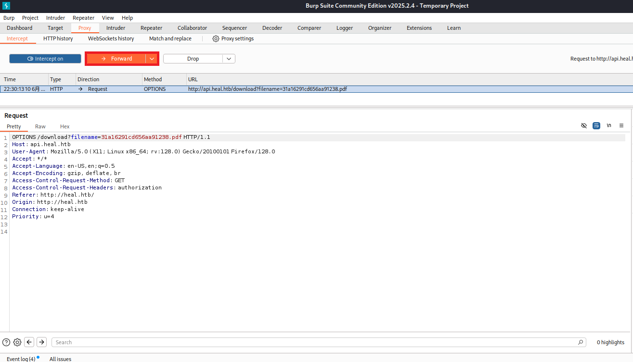
Task: Click the Proxy settings gear icon
Action: tap(216, 38)
